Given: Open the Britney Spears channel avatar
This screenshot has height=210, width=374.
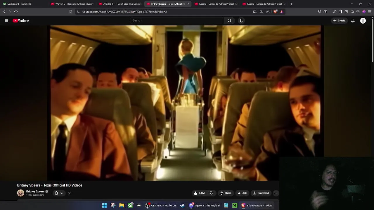Looking at the screenshot, I should 20,193.
